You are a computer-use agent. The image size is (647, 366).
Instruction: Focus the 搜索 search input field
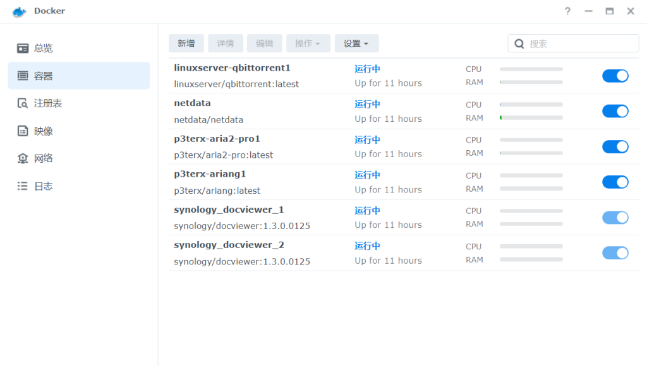(580, 44)
